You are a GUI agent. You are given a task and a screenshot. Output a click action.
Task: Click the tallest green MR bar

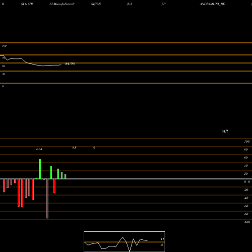coord(40,169)
